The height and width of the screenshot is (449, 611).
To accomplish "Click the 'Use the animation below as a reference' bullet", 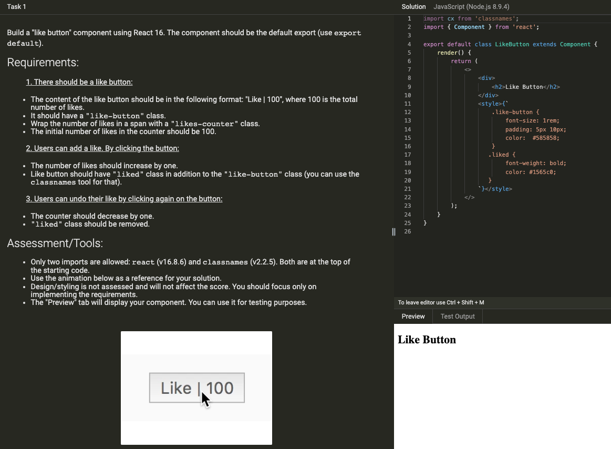I will coord(126,278).
